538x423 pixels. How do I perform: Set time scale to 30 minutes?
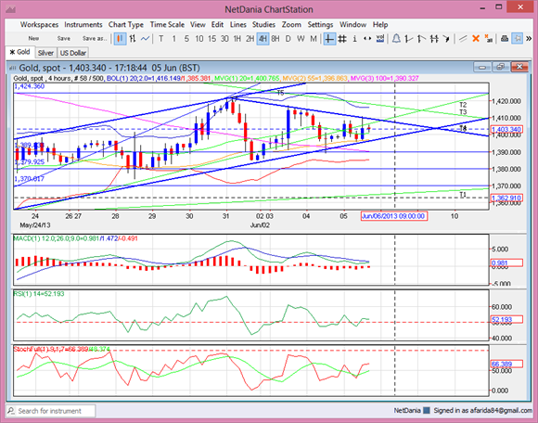tap(224, 39)
